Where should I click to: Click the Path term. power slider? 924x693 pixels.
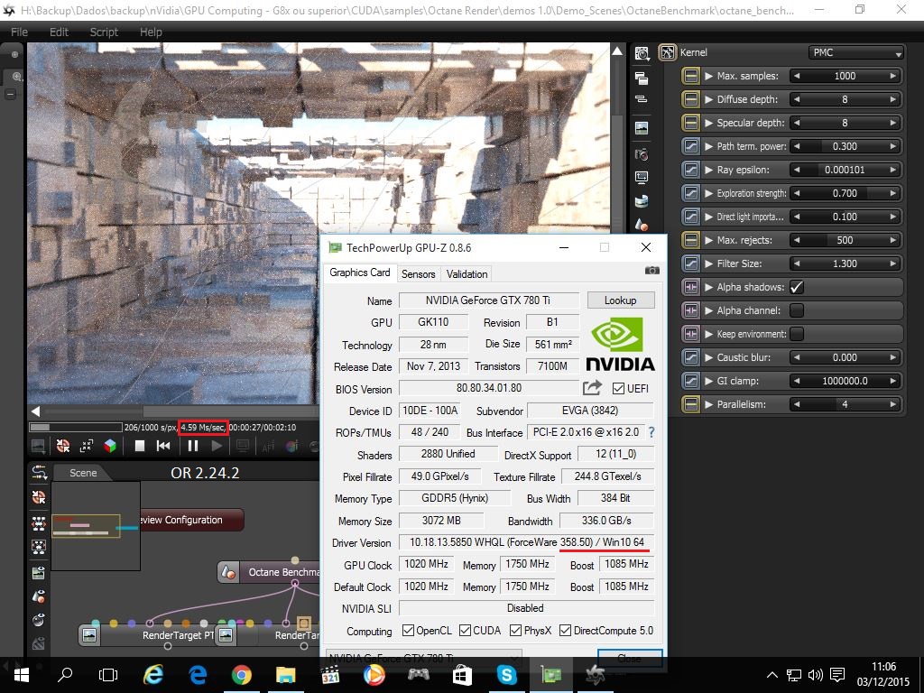[845, 146]
